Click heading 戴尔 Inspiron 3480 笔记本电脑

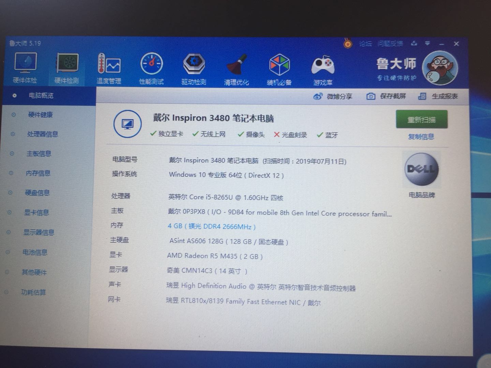[213, 118]
